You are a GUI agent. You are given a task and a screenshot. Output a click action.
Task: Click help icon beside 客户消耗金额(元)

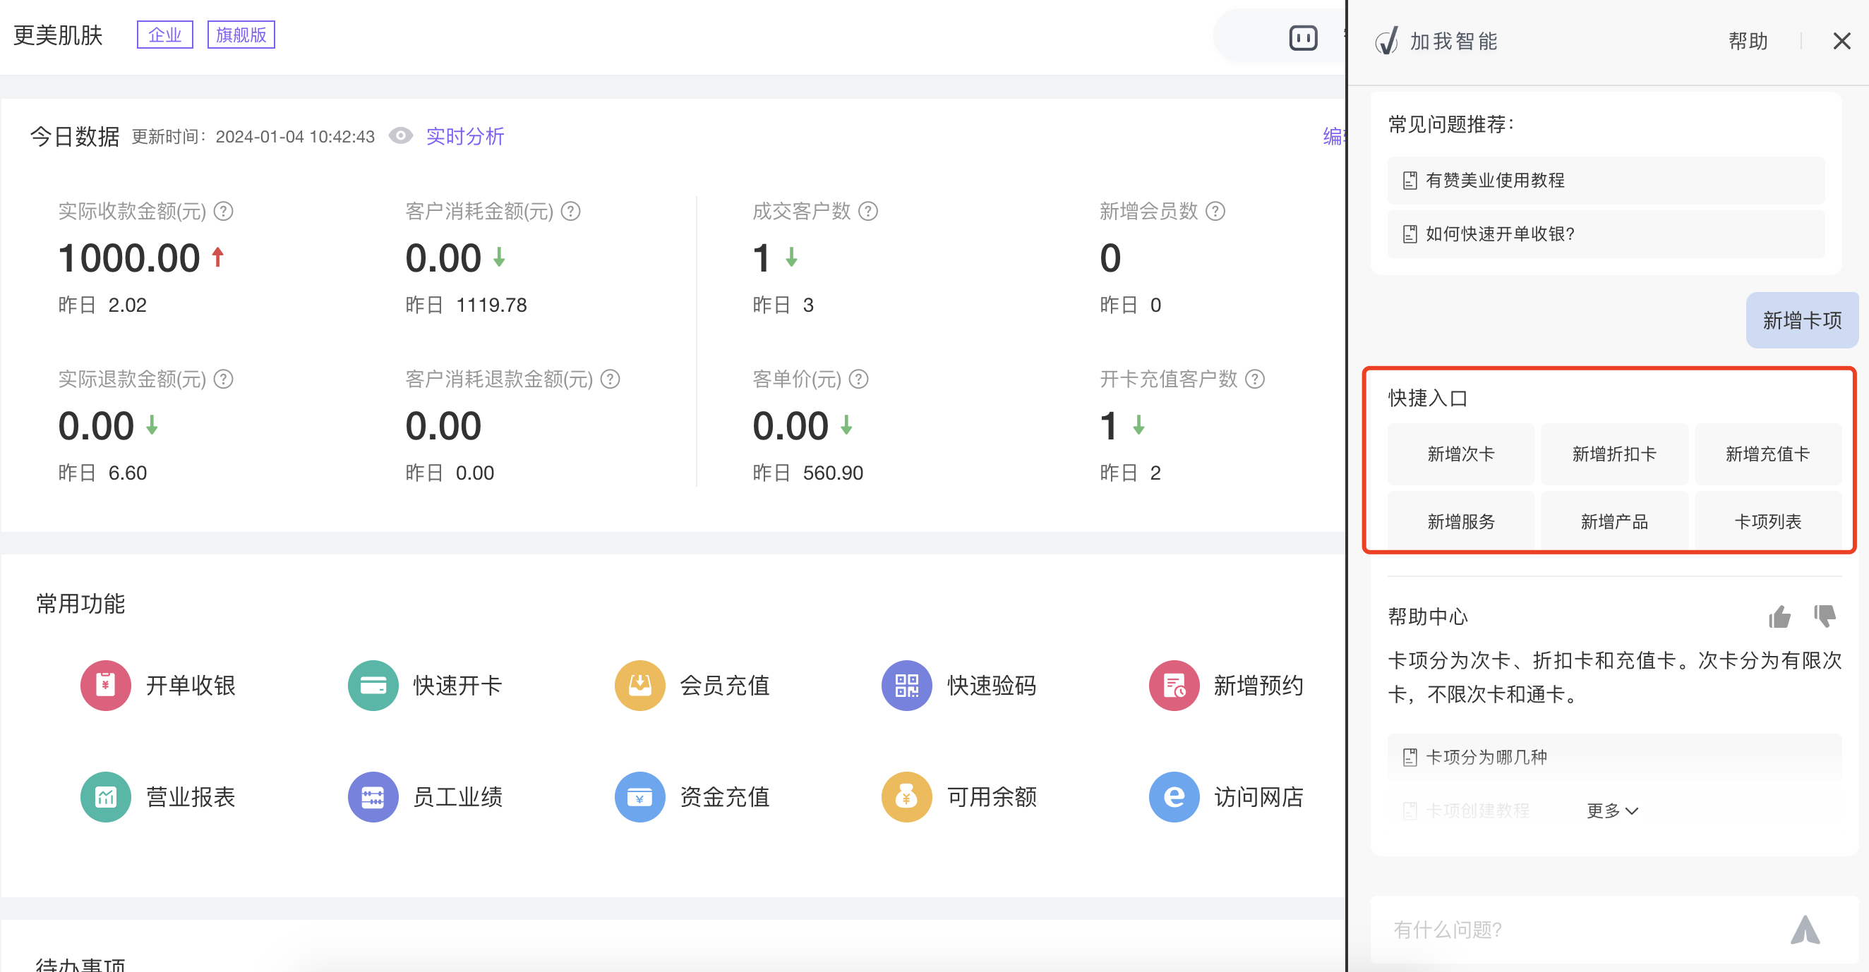tap(571, 211)
